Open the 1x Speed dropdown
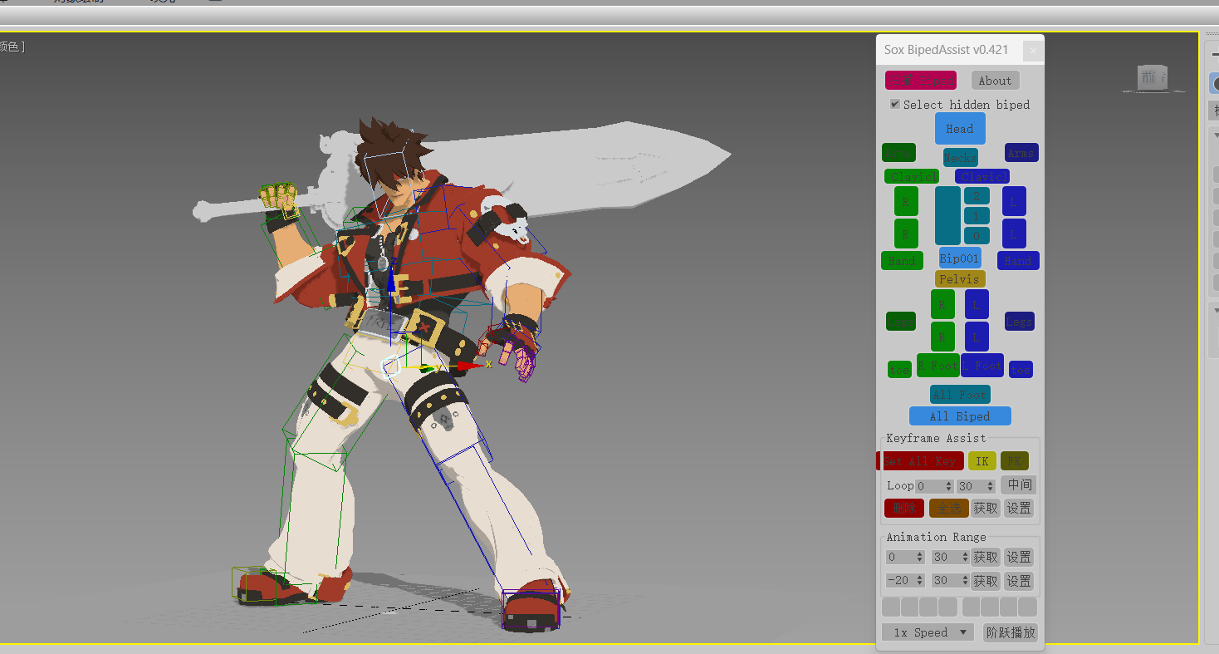 click(x=928, y=632)
